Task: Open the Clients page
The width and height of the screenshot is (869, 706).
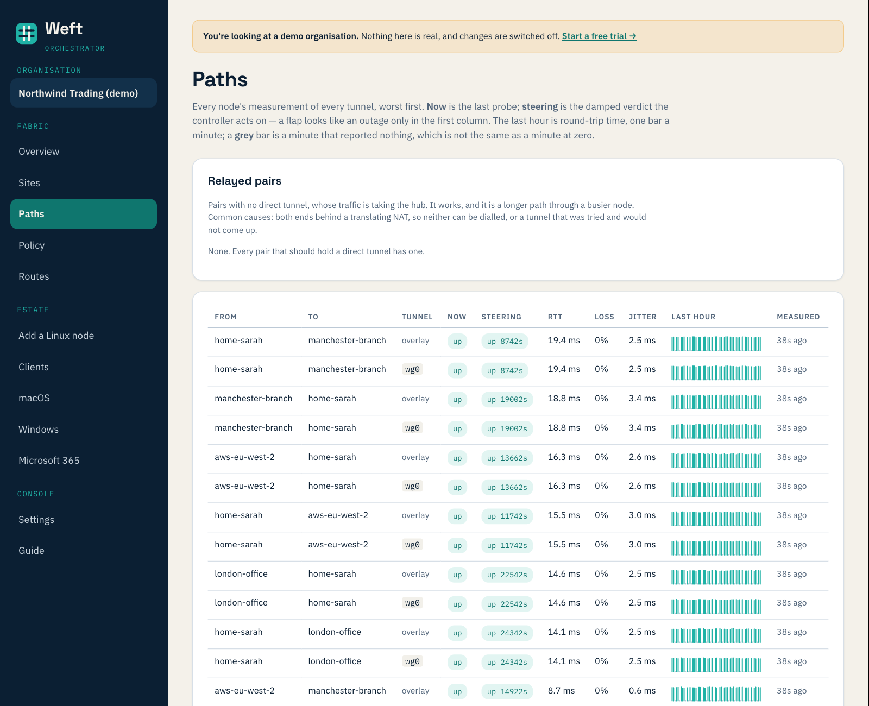Action: 84,367
